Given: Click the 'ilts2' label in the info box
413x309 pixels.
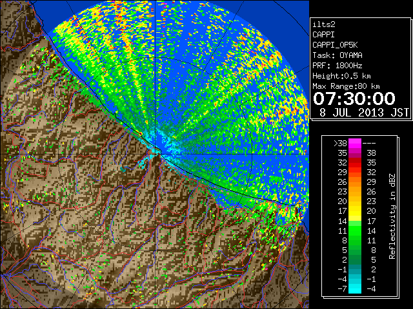Looking at the screenshot, I should tap(324, 24).
